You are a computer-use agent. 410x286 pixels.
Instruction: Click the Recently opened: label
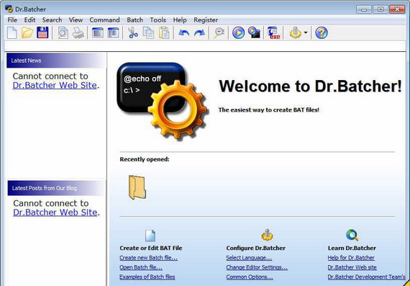145,159
